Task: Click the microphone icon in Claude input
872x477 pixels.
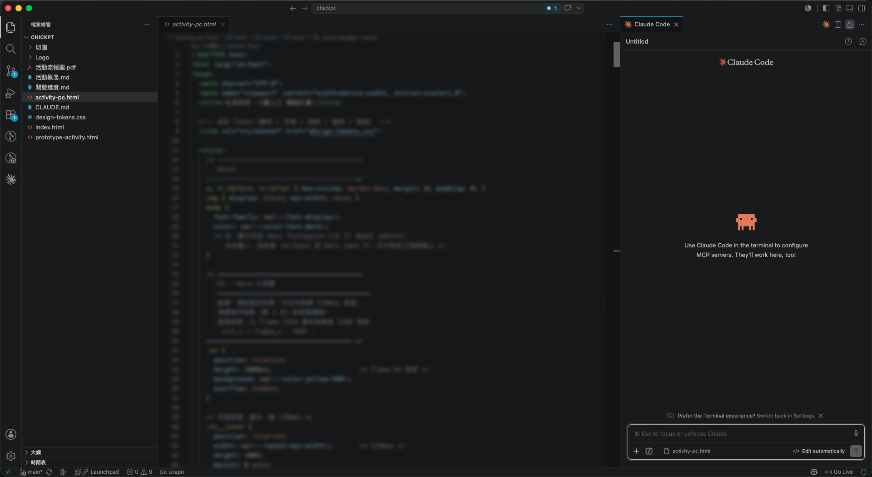Action: pyautogui.click(x=856, y=433)
